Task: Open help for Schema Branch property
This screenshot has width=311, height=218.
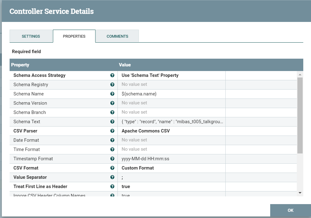Action: [112, 112]
